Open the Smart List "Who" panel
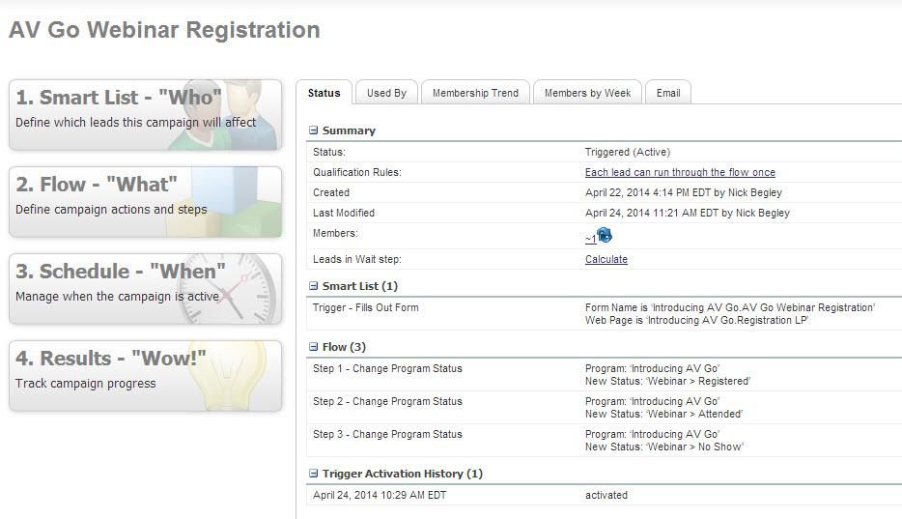This screenshot has height=519, width=902. [x=146, y=115]
